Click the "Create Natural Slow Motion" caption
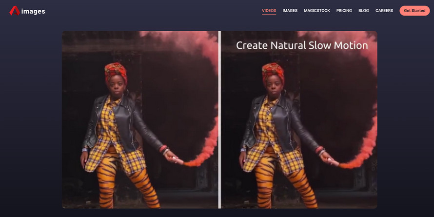The width and height of the screenshot is (434, 217). 302,45
